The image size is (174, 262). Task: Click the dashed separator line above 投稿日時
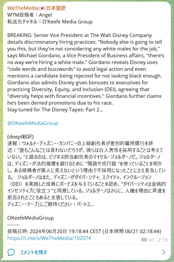[14, 225]
